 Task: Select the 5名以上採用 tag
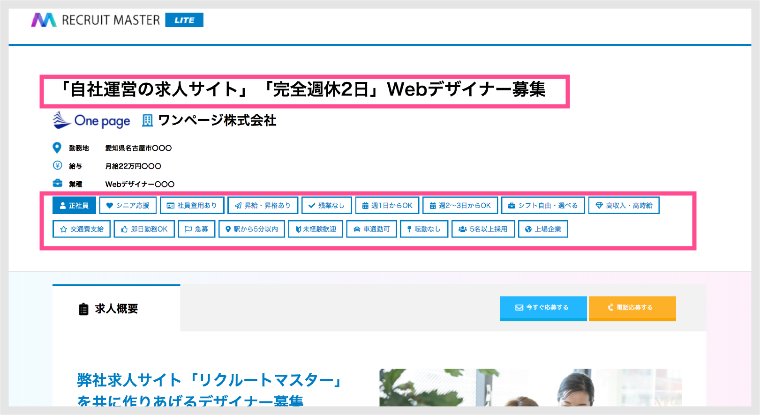(483, 229)
